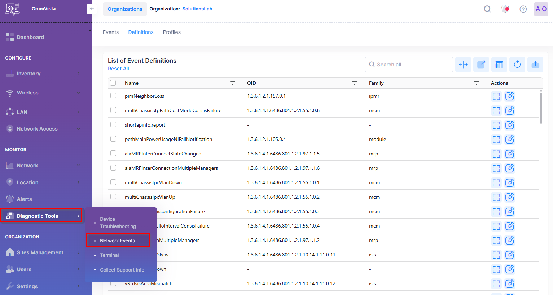View details of shortapinfo.report row
Viewport: 553px width, 295px height.
click(x=496, y=125)
